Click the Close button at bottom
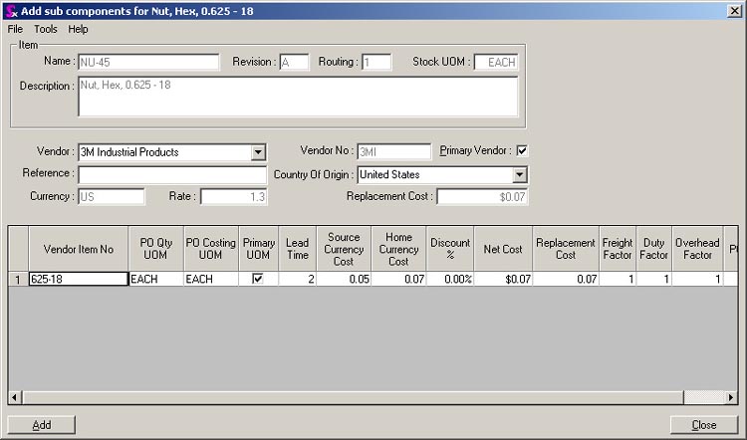Image resolution: width=747 pixels, height=440 pixels. tap(704, 425)
